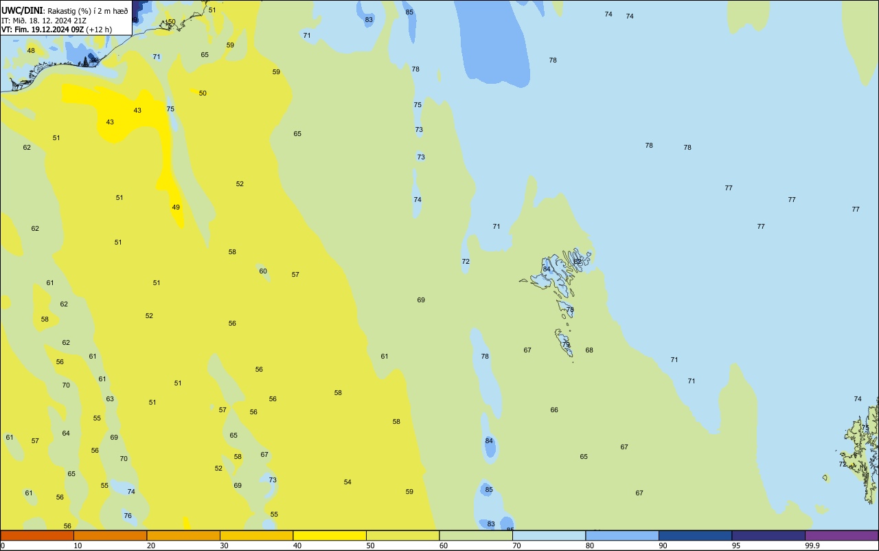Click the '10' legend tick label
Screen dimensions: 879x551
tap(78, 546)
